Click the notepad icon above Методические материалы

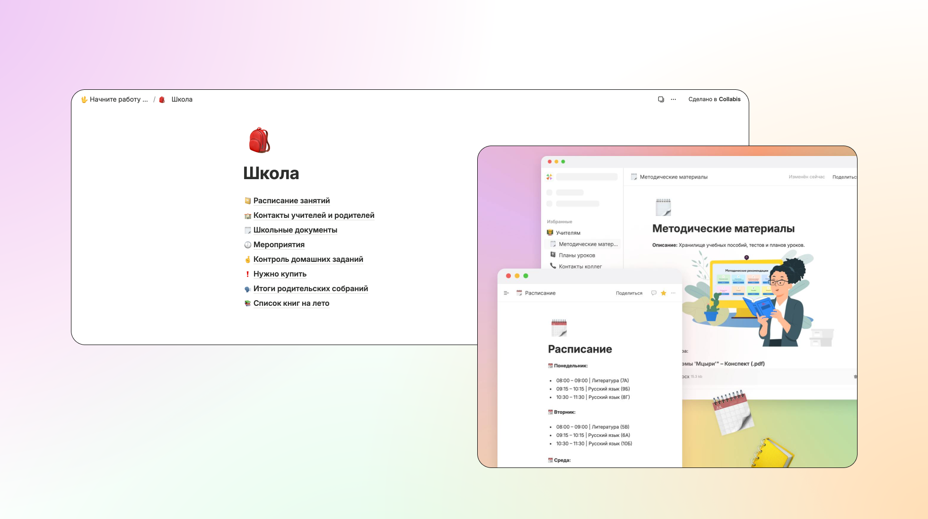663,207
